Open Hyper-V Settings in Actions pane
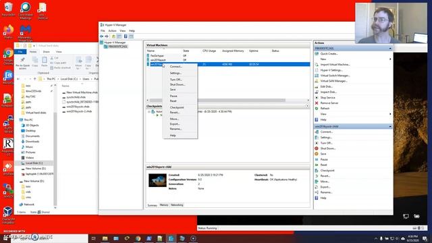Viewport: 432px width, 243px height. click(x=331, y=70)
